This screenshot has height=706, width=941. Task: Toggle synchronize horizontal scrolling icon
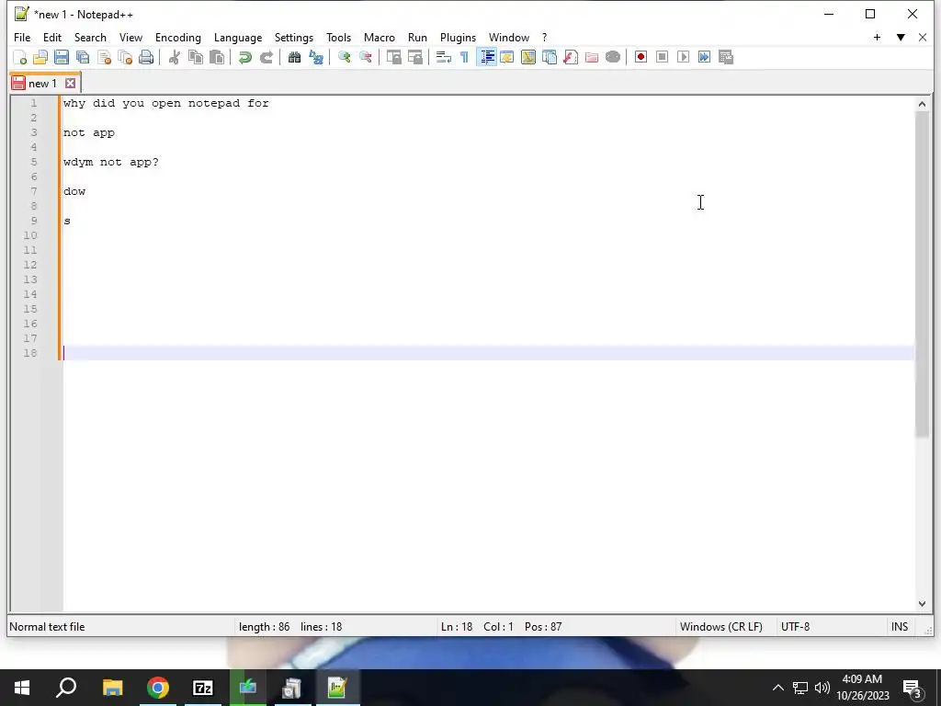pos(414,57)
